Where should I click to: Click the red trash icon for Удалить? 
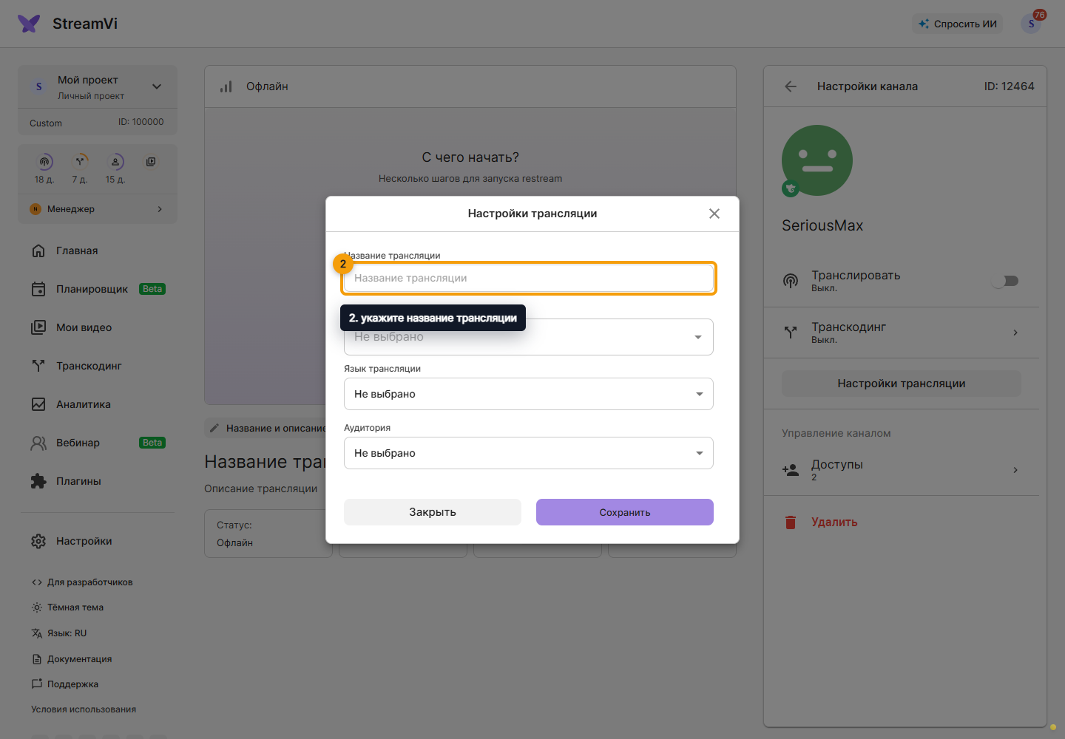791,522
